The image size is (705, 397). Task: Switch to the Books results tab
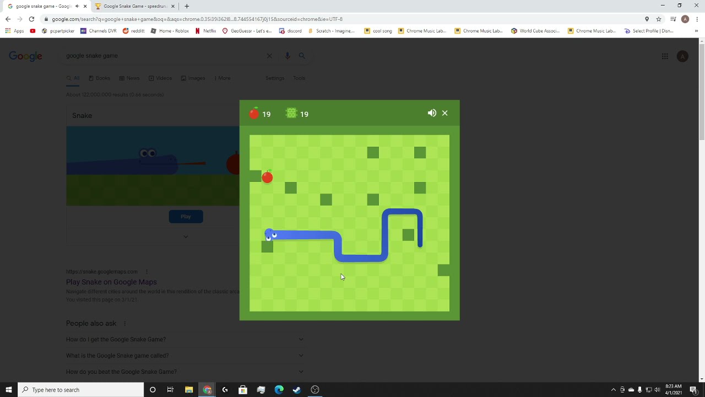[x=100, y=78]
